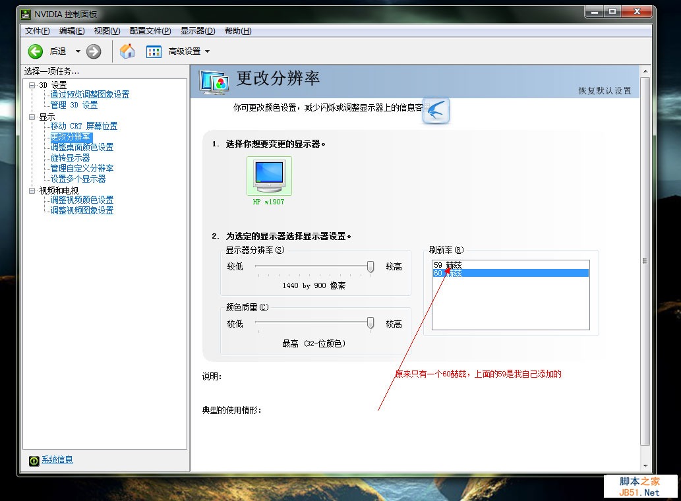This screenshot has width=681, height=501.
Task: Open the 文件(F) menu
Action: [x=38, y=31]
